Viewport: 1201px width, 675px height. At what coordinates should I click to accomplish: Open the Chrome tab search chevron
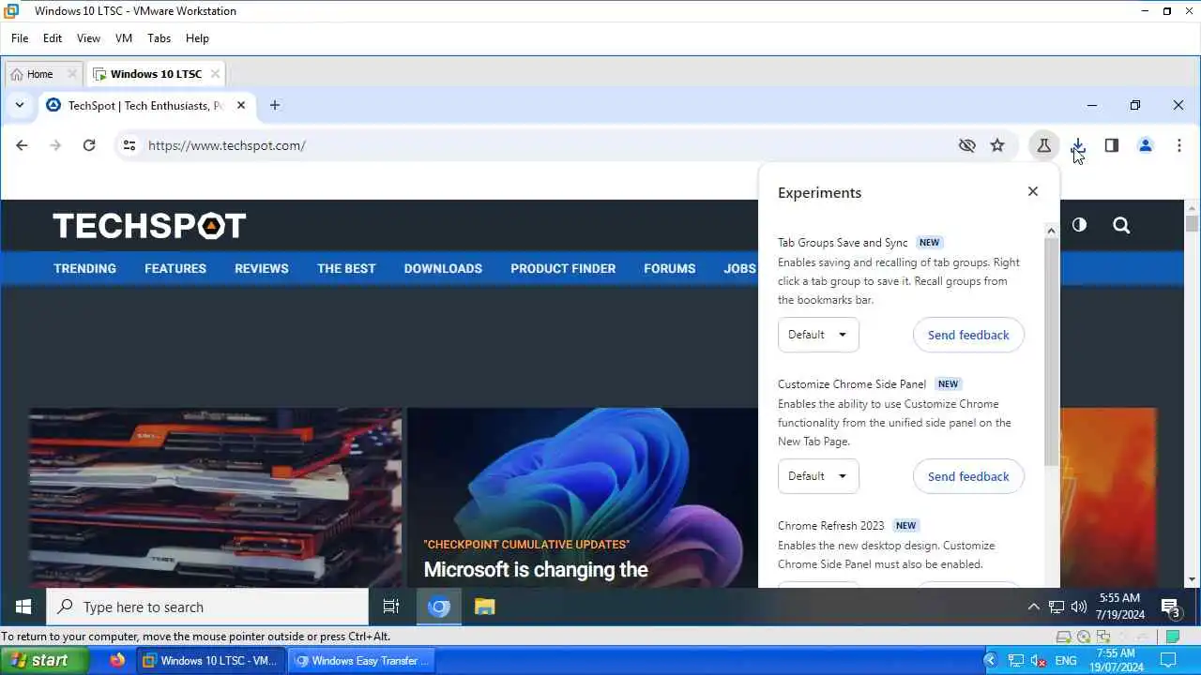click(x=20, y=105)
